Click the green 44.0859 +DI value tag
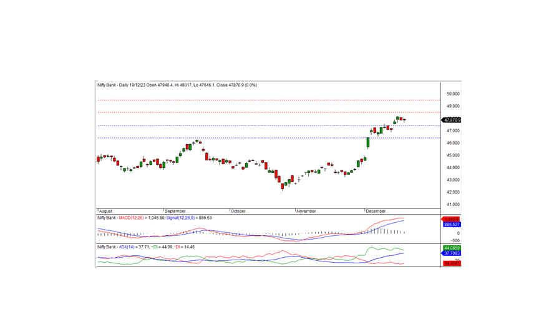The image size is (554, 327). click(x=452, y=248)
